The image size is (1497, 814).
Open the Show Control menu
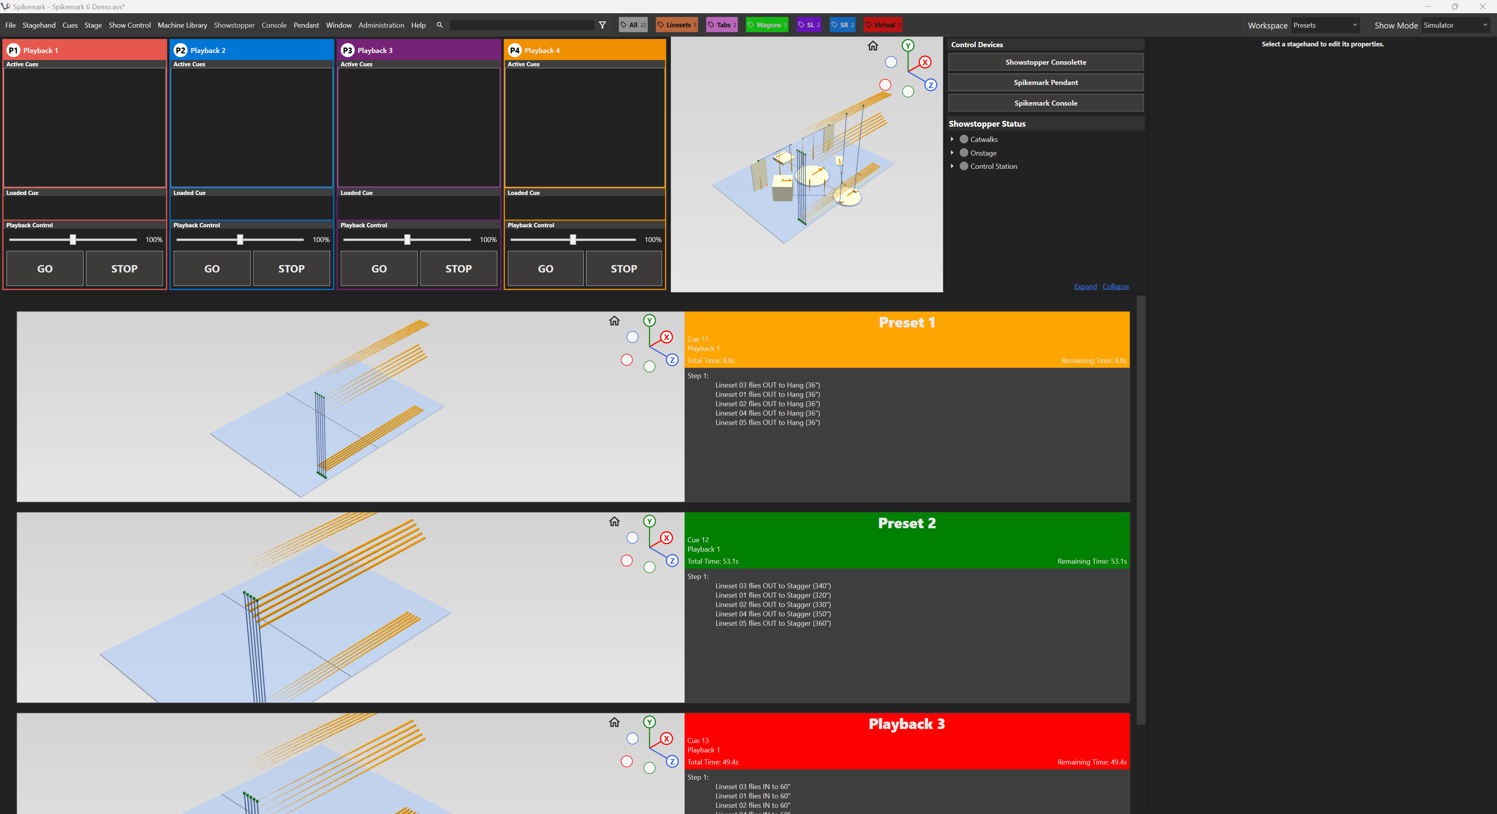129,25
